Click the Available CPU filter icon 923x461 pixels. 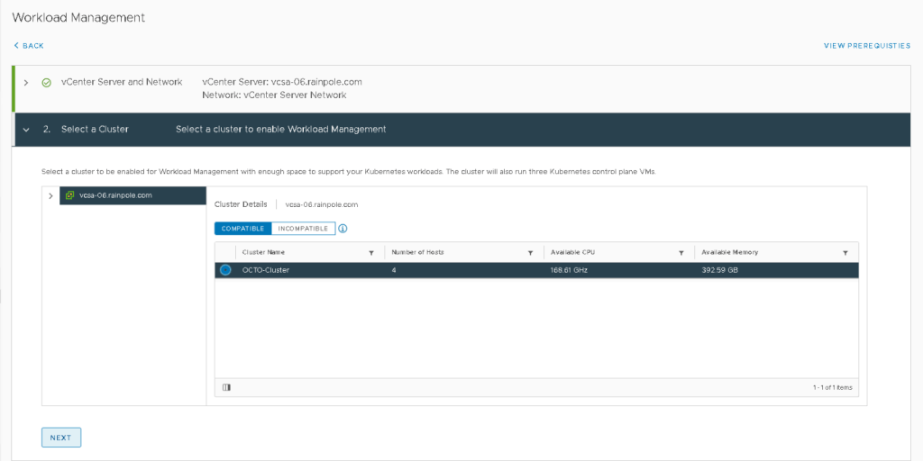[x=684, y=253]
